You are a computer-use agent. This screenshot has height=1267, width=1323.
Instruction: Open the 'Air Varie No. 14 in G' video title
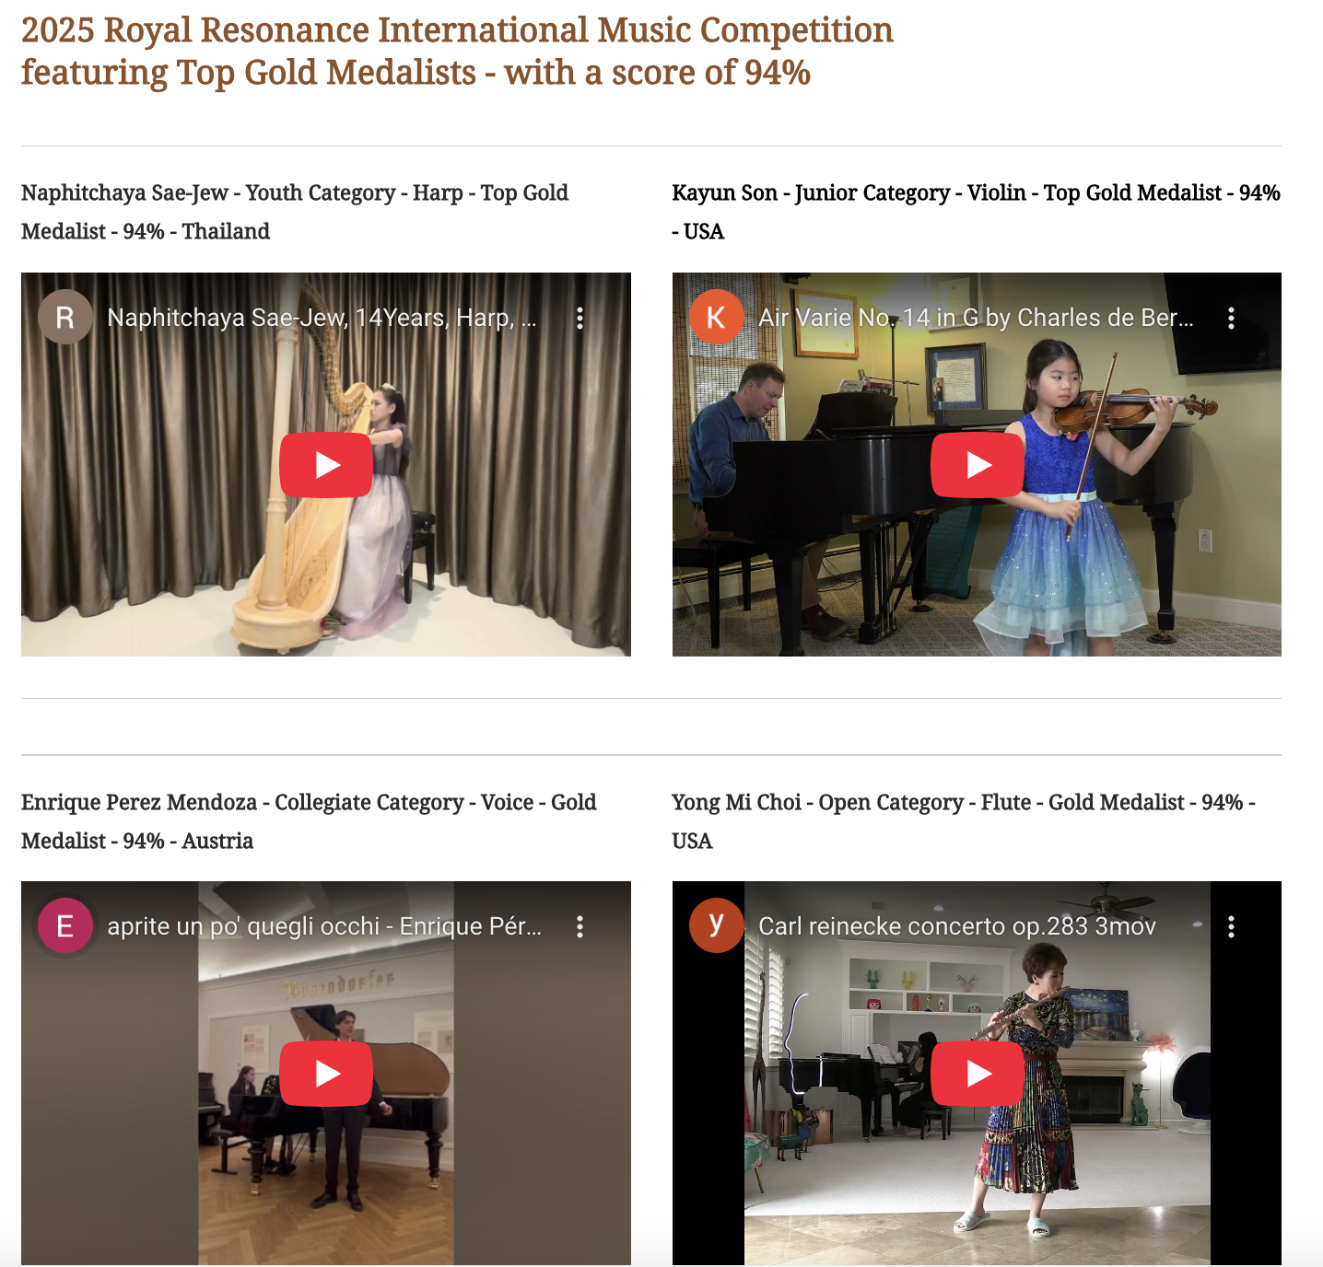[976, 318]
